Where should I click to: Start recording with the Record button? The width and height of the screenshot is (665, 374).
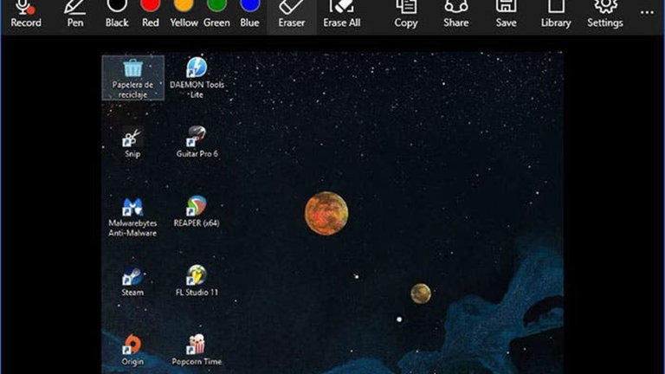25,16
